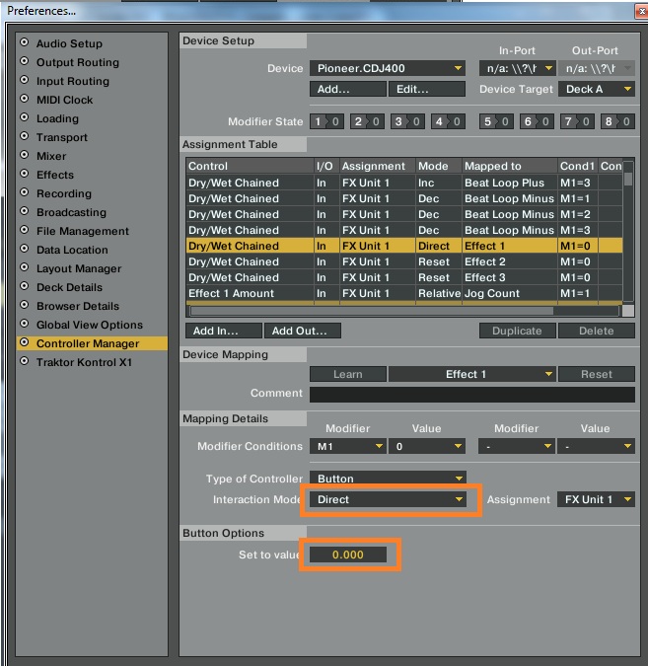The width and height of the screenshot is (648, 666).
Task: Open Audio Setup preferences
Action: point(69,43)
